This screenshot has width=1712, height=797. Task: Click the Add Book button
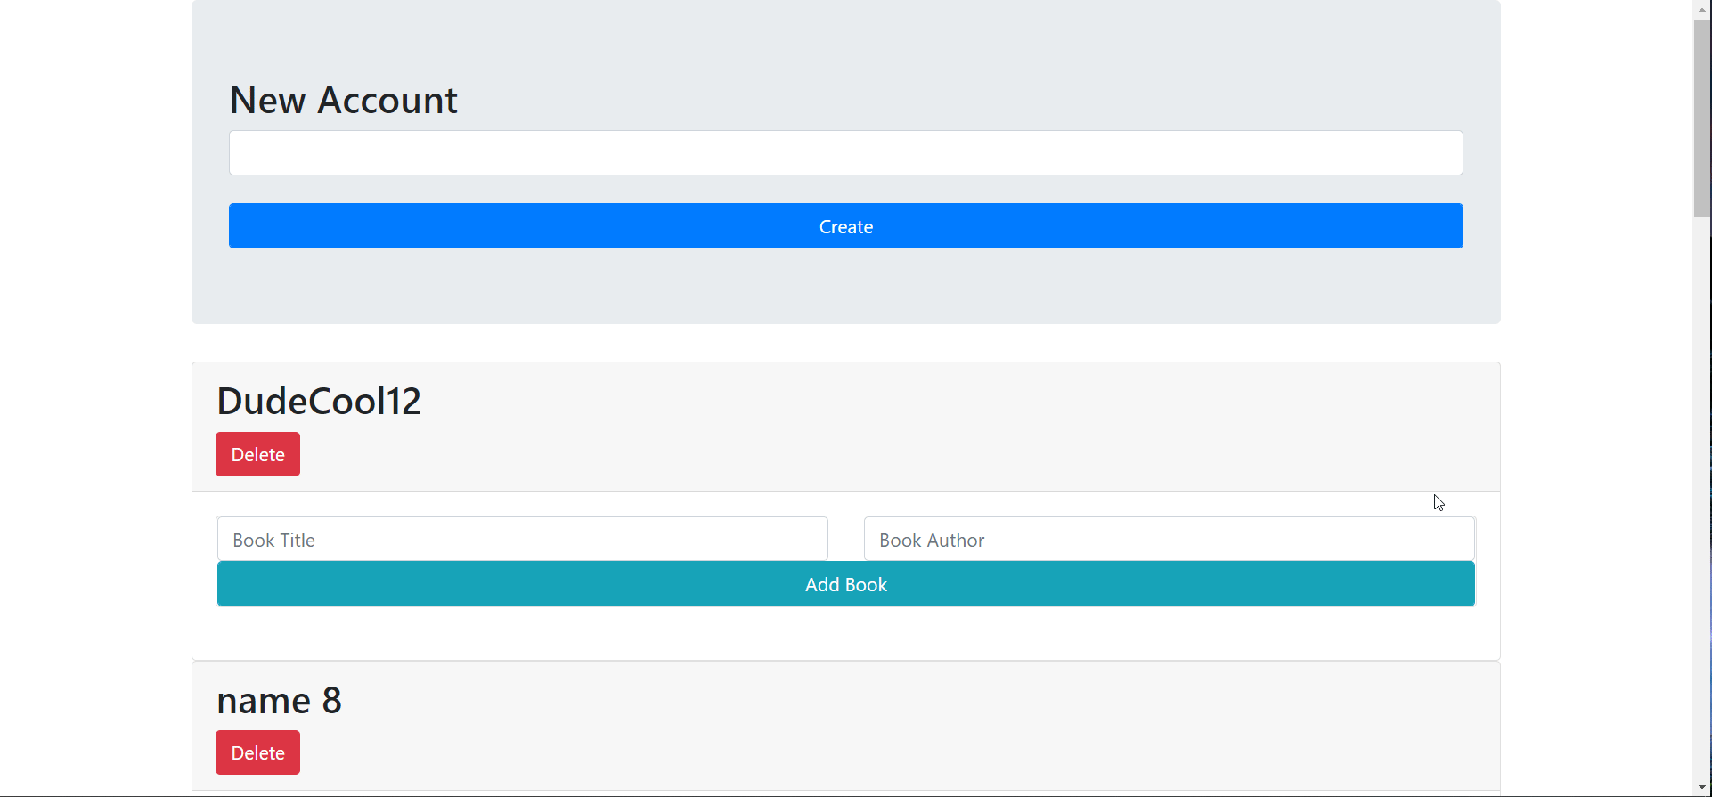coord(845,584)
